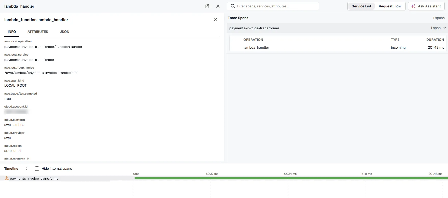Click the LOCAL_ROOT span kind value
Screen dimensions: 448x198
click(15, 85)
